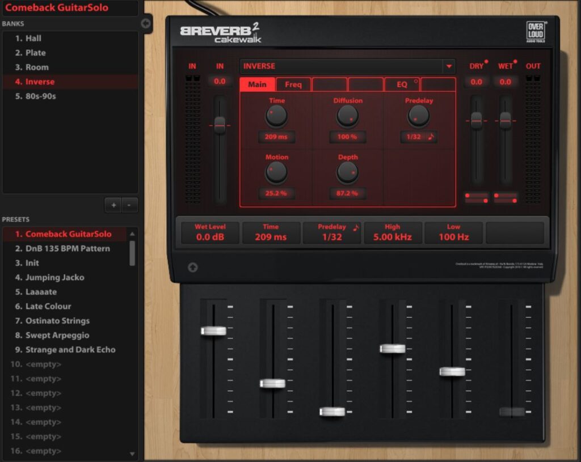This screenshot has width=581, height=462.
Task: Select the Comeback GuitarSolo preset
Action: (65, 234)
